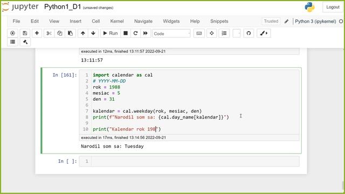345x194 pixels.
Task: Open the View menu
Action: [x=54, y=22]
